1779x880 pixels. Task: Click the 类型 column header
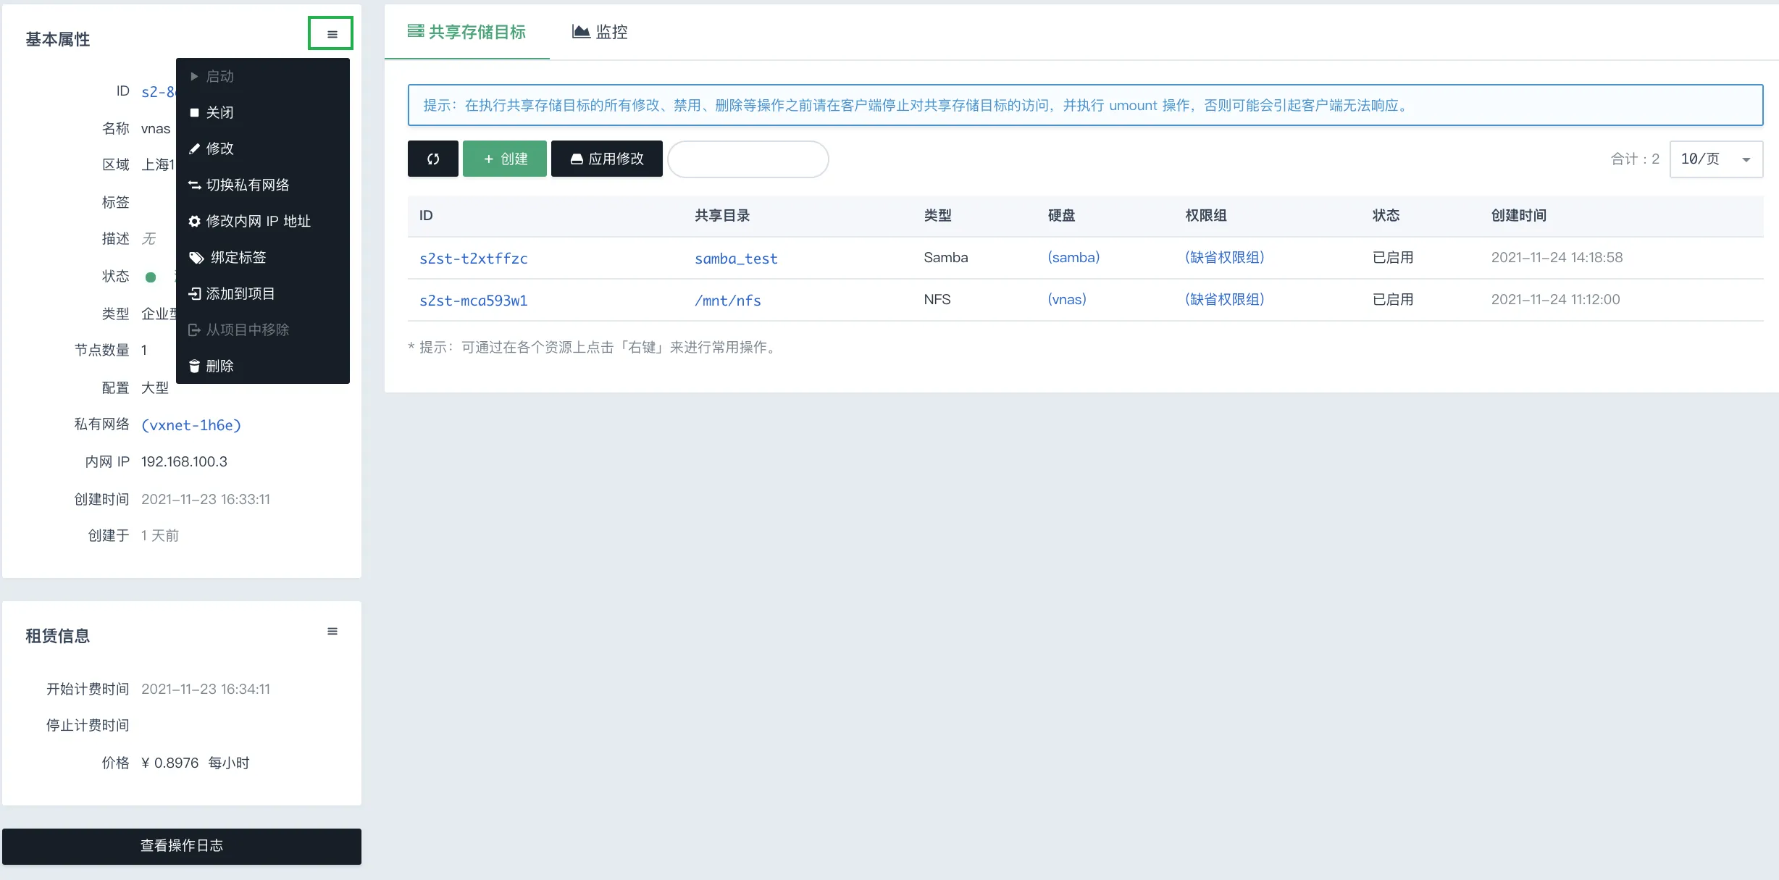coord(937,215)
